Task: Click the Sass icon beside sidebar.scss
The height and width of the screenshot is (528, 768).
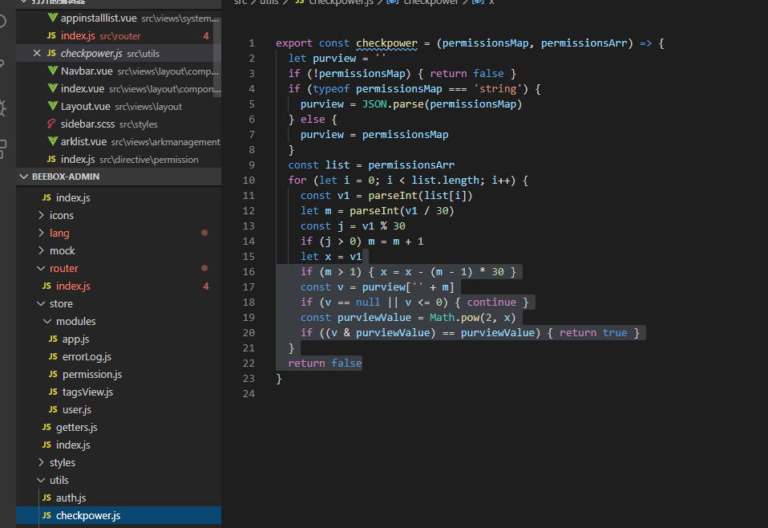Action: tap(51, 124)
